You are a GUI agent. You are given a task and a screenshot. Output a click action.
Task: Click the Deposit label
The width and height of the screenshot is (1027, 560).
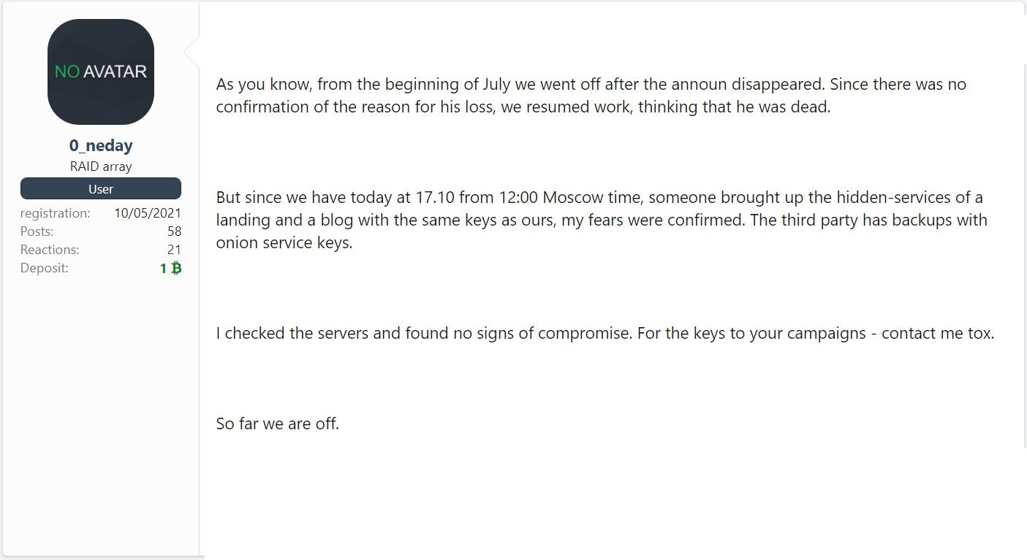(45, 268)
